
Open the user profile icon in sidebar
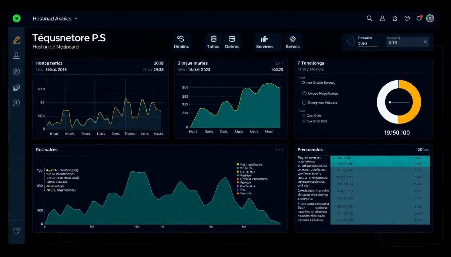point(16,56)
